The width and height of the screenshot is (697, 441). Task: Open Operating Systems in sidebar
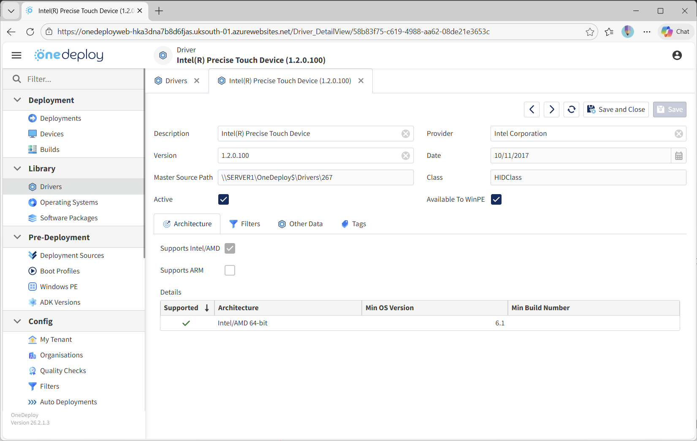coord(69,203)
